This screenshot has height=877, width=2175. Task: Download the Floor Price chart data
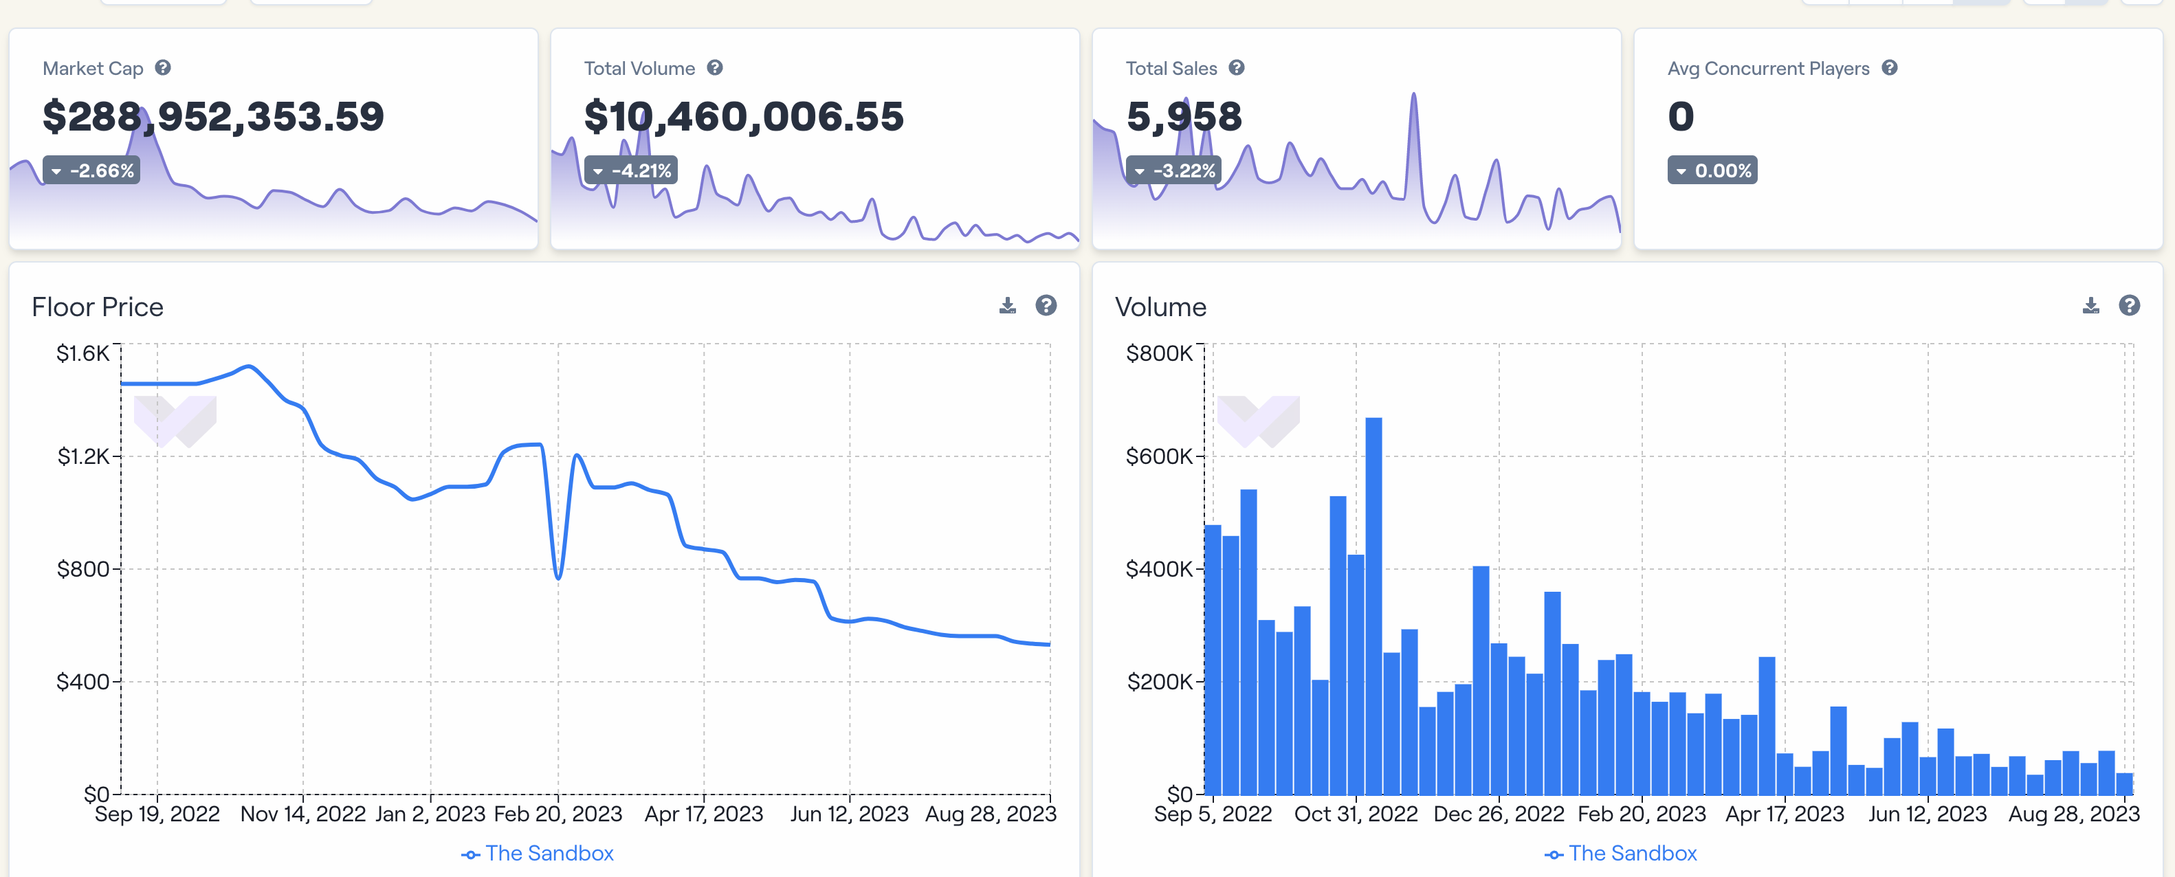point(1007,306)
